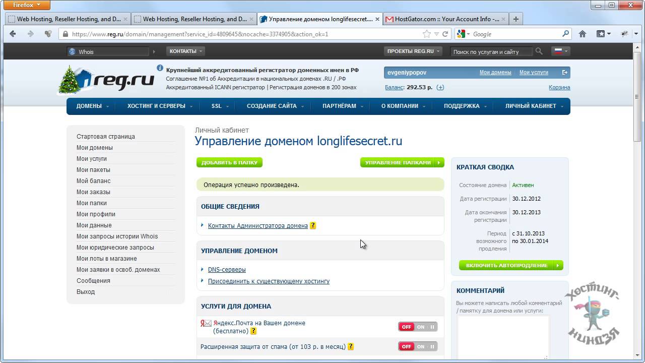Open a new browser tab with plus
645x363 pixels.
(515, 19)
